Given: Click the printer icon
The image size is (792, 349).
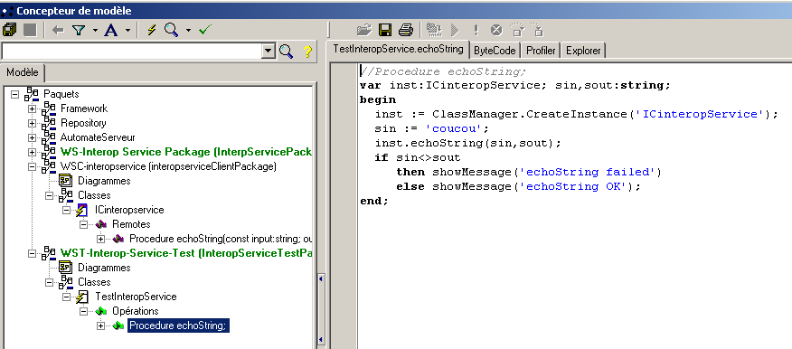Looking at the screenshot, I should click(x=406, y=31).
